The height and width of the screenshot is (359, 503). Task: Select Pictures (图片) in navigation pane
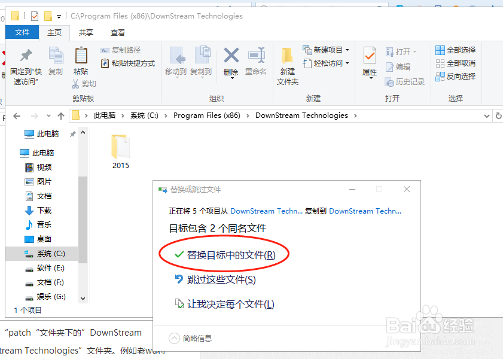(38, 181)
